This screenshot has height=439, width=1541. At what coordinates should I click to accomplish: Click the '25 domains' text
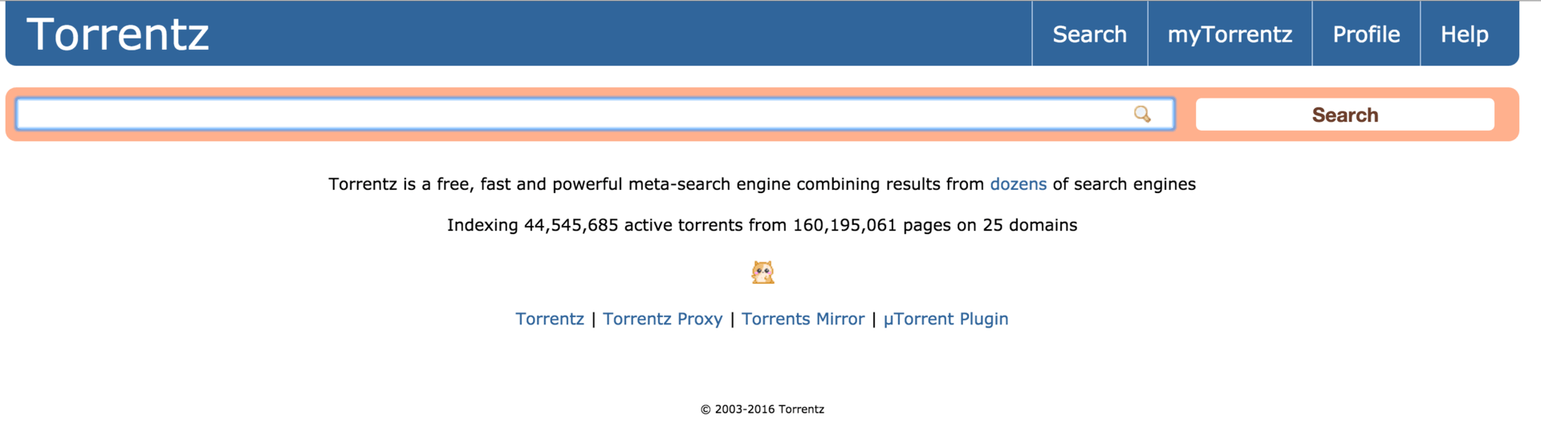[1030, 225]
